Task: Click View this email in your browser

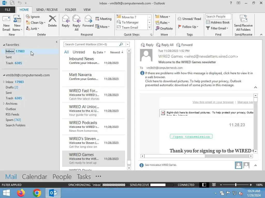Action: (213, 102)
